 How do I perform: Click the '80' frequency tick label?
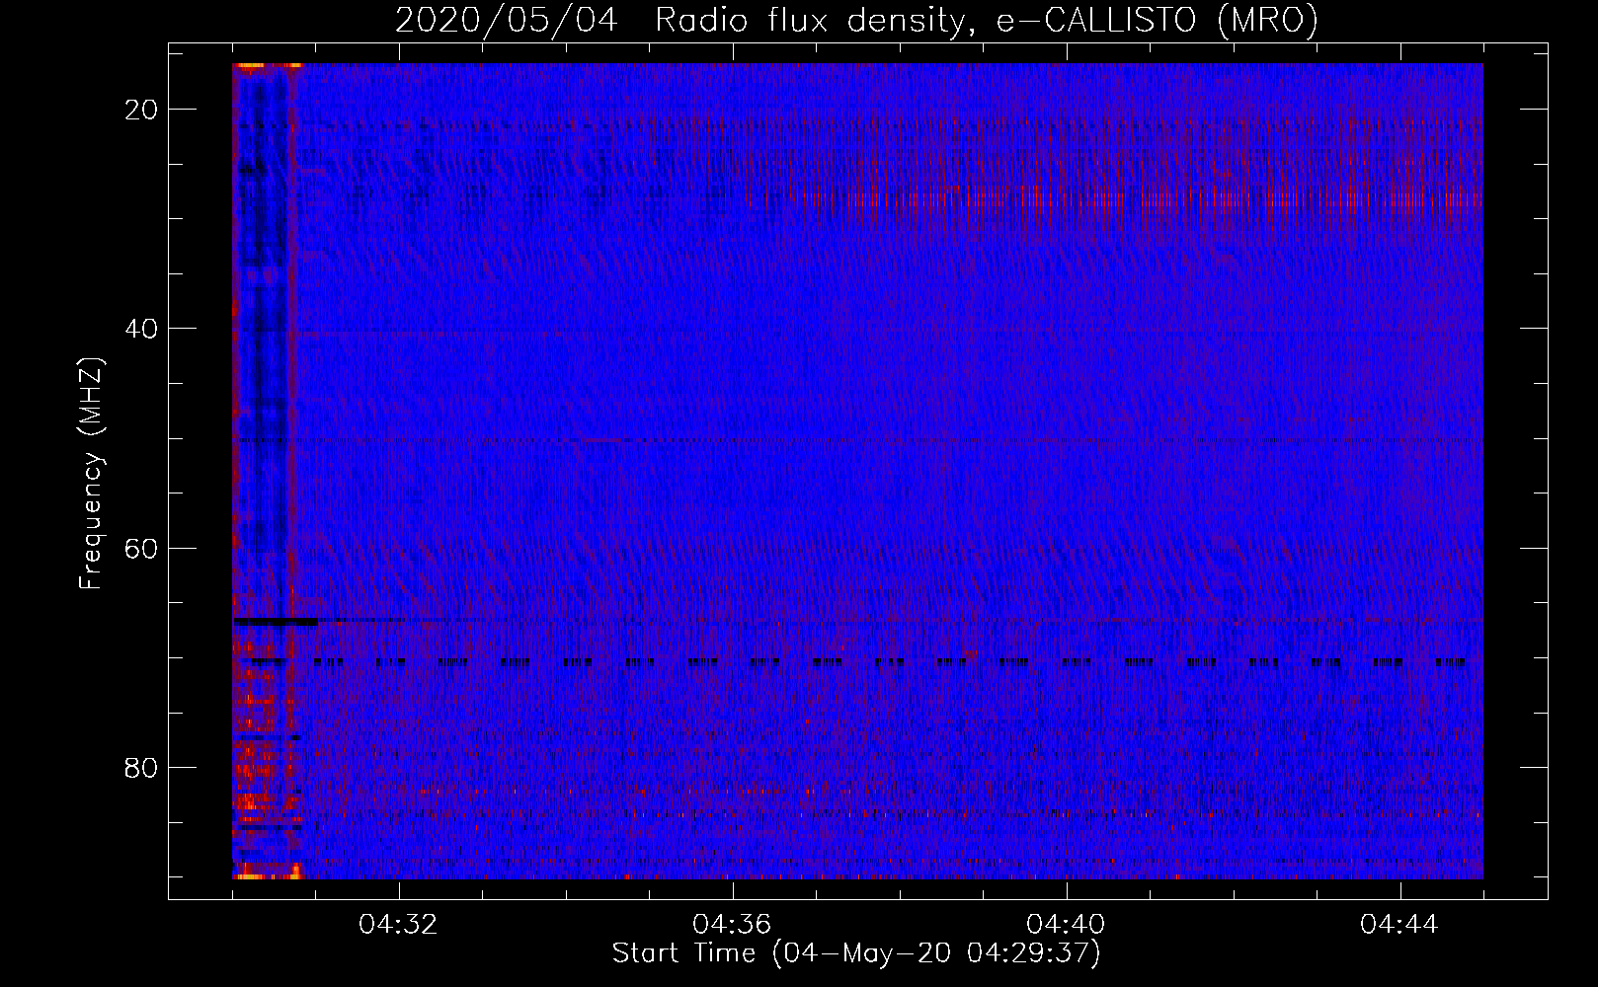click(x=142, y=767)
